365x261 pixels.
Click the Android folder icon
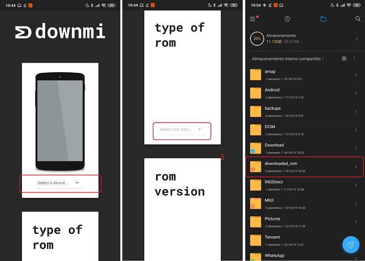click(255, 93)
